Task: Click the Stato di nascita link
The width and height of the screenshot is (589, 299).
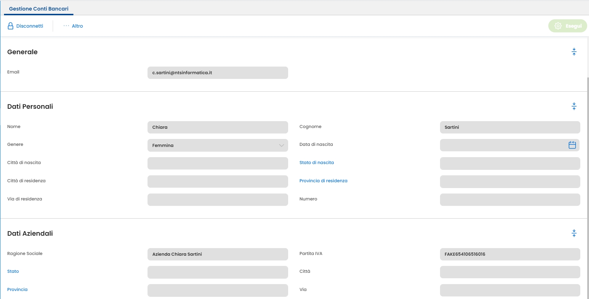Action: pos(316,163)
